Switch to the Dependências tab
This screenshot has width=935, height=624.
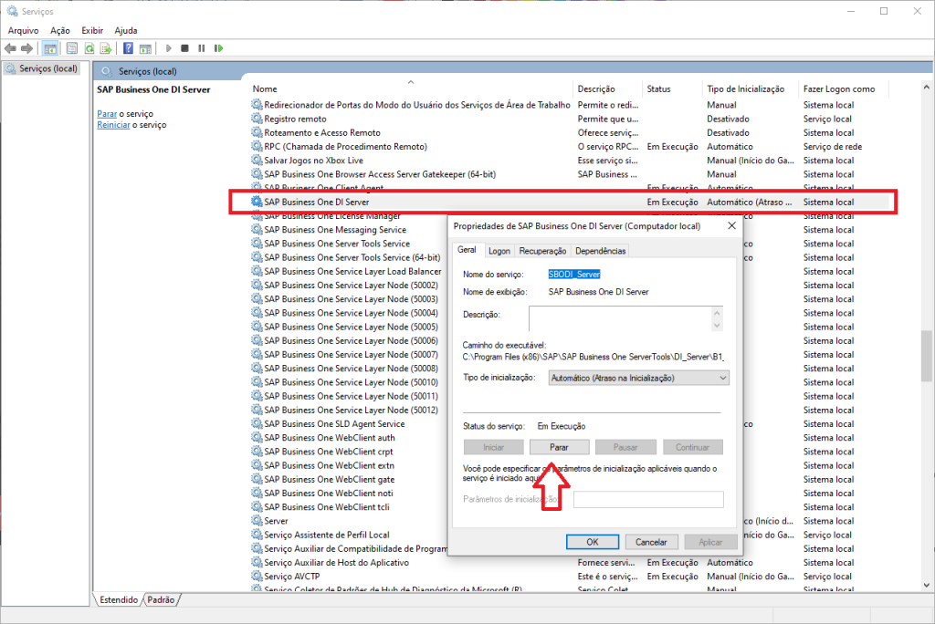(x=601, y=251)
